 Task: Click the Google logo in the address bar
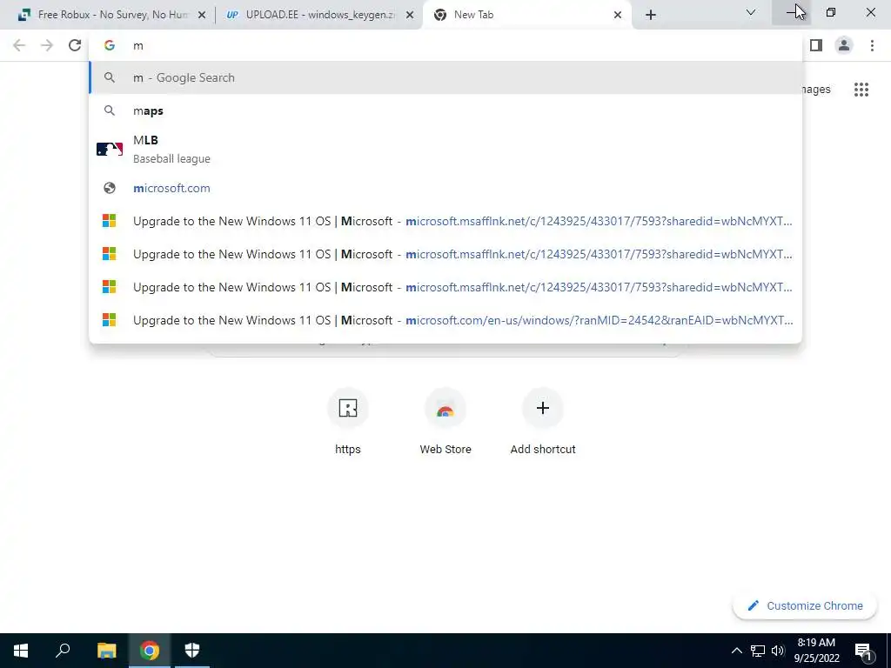pyautogui.click(x=110, y=45)
